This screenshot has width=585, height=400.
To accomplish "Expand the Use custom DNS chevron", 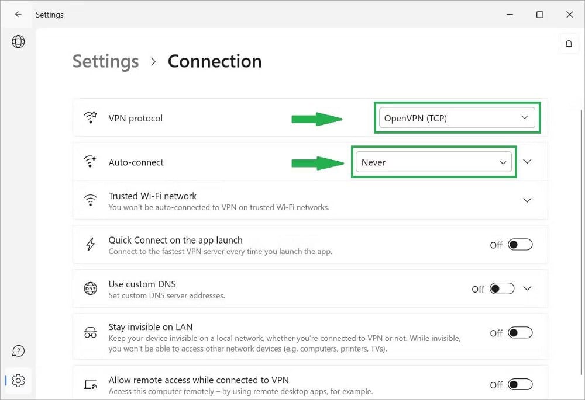I will coord(527,288).
